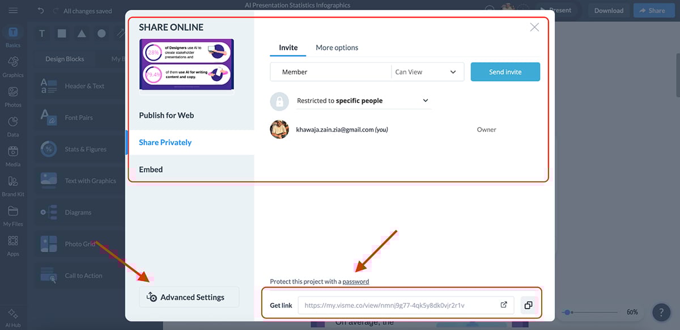The height and width of the screenshot is (330, 680).
Task: Open the Data sidebar panel
Action: point(13,125)
